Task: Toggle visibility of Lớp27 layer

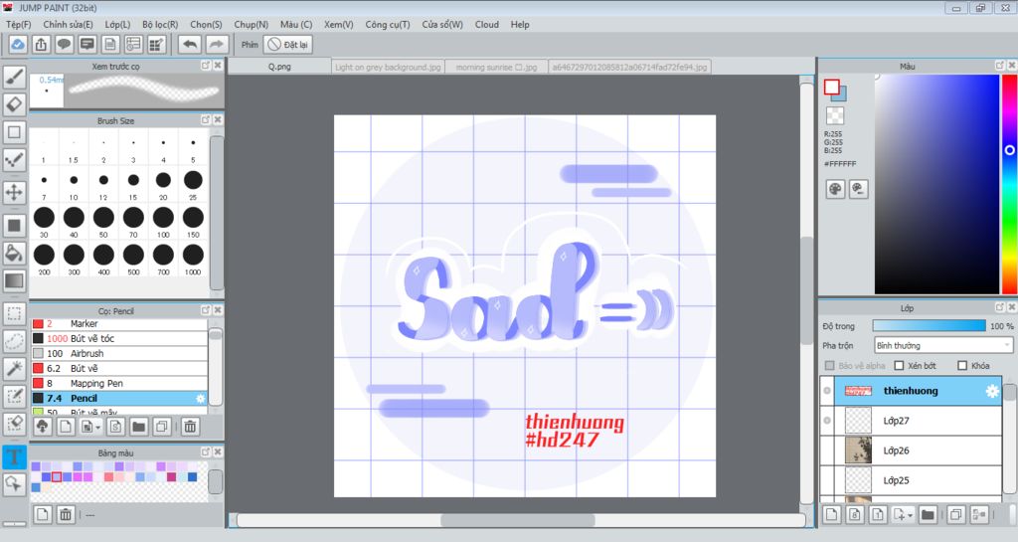Action: (827, 421)
